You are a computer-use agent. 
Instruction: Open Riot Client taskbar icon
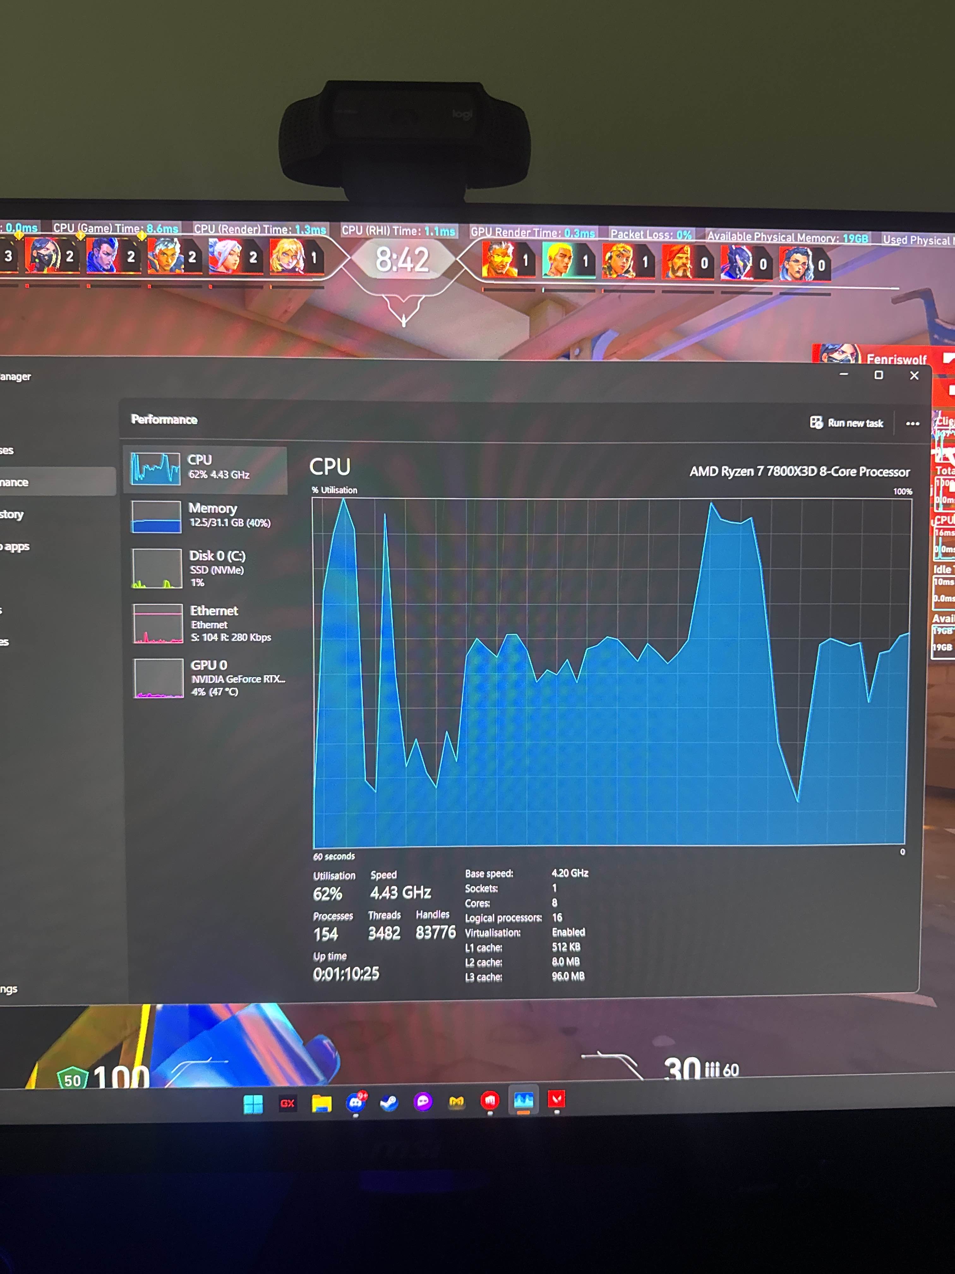[x=490, y=1101]
